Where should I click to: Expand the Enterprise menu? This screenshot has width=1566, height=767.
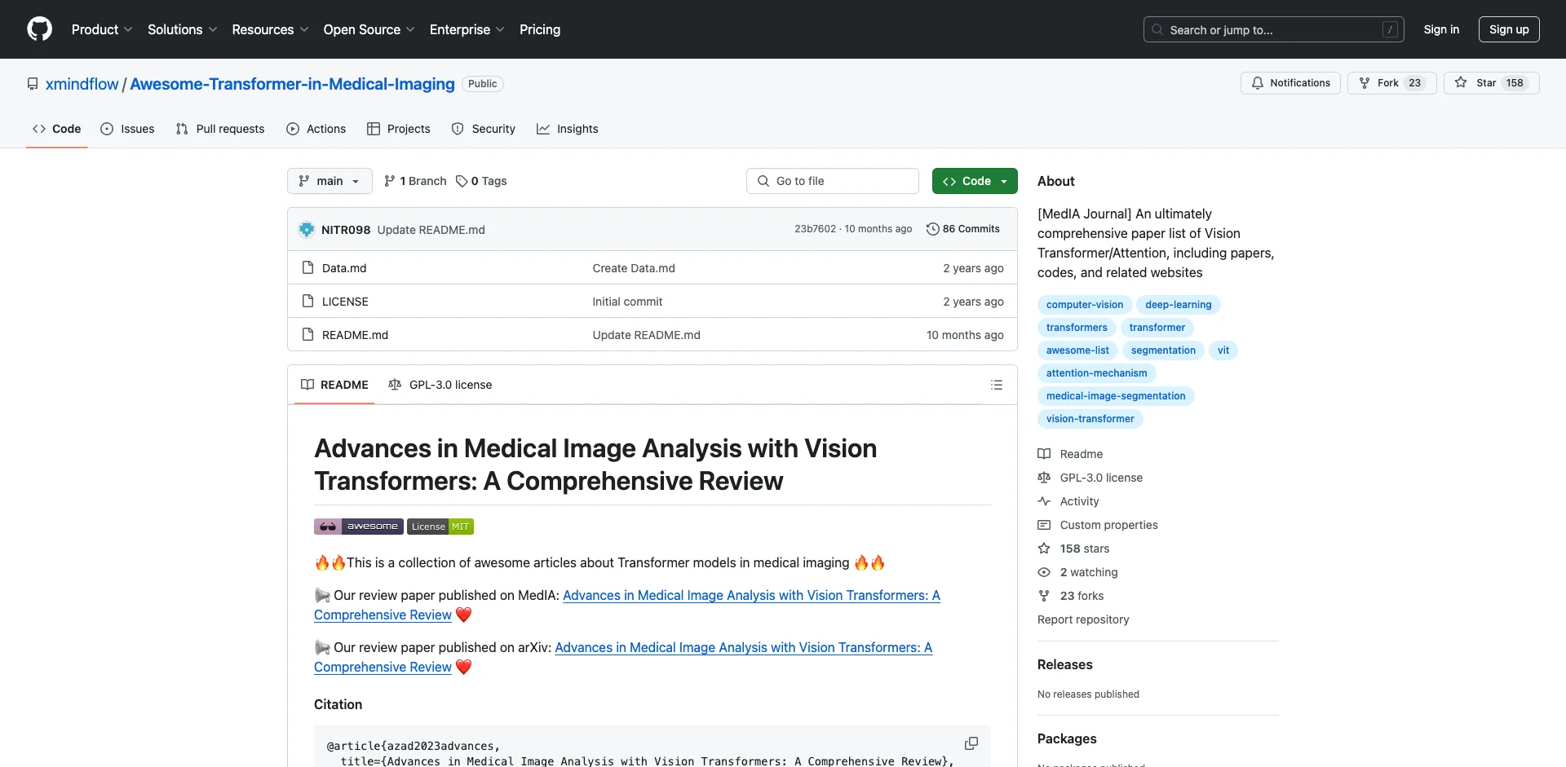pos(467,29)
